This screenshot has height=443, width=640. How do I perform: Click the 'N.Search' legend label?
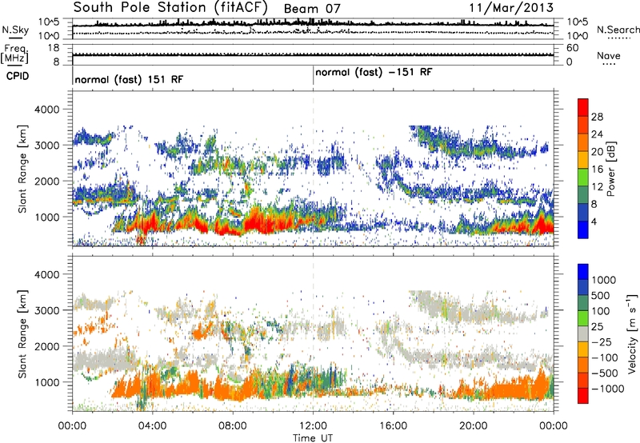(x=618, y=30)
